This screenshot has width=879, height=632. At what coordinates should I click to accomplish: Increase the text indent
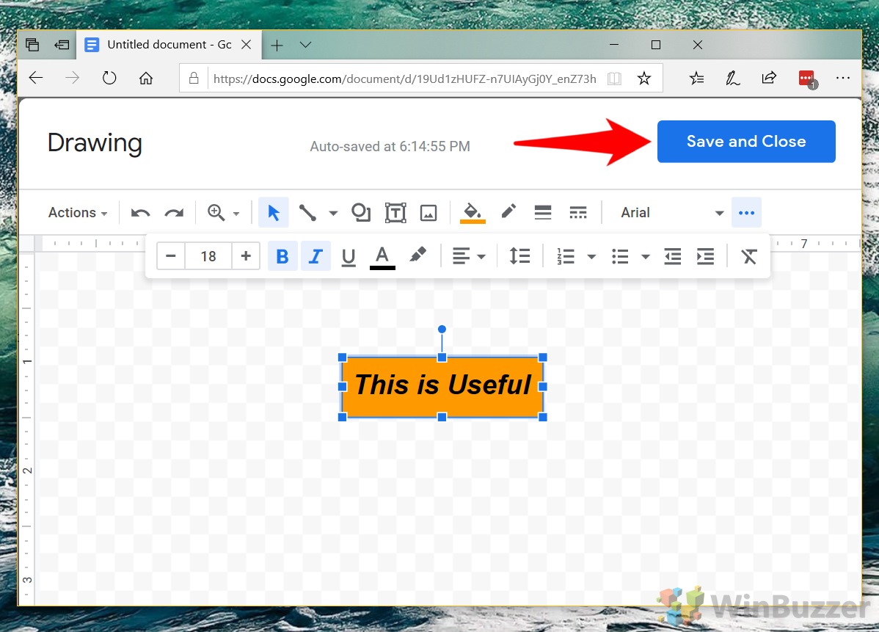pos(705,256)
